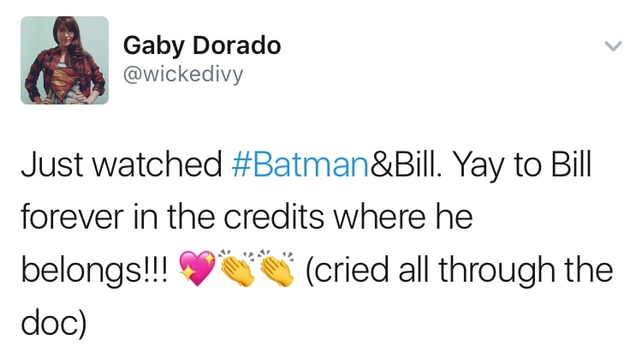
Task: Open Gaby Dorado's profile picture
Action: [64, 60]
